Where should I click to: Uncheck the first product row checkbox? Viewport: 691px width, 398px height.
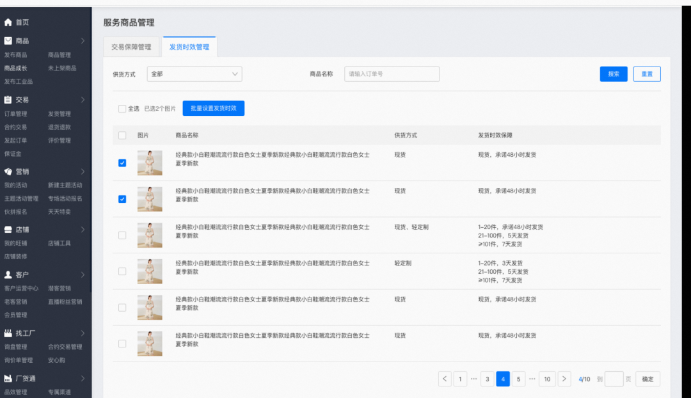122,163
